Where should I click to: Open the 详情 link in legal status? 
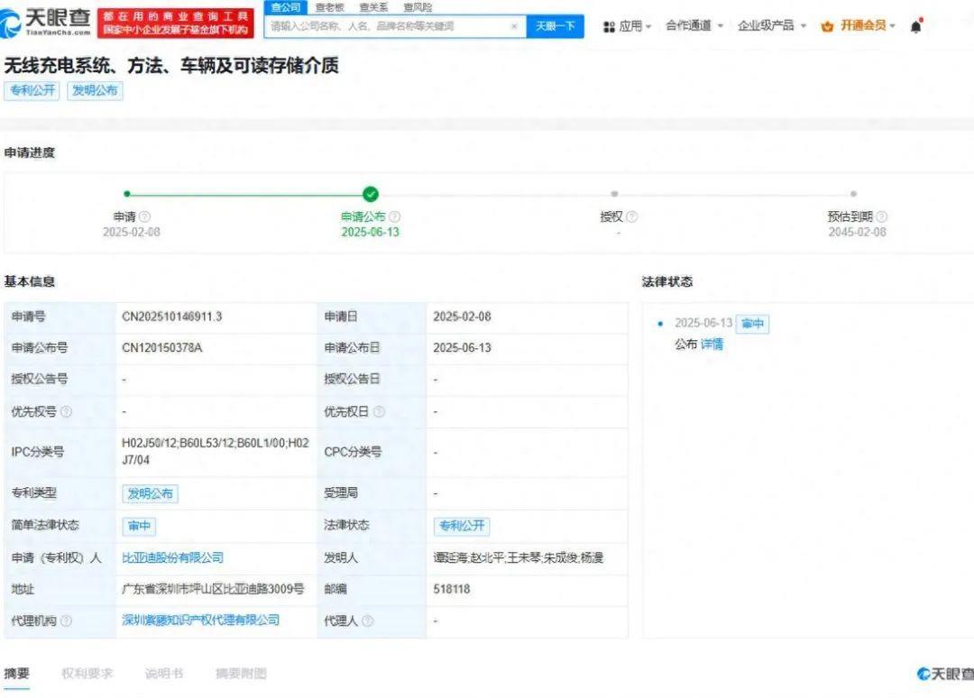[712, 344]
